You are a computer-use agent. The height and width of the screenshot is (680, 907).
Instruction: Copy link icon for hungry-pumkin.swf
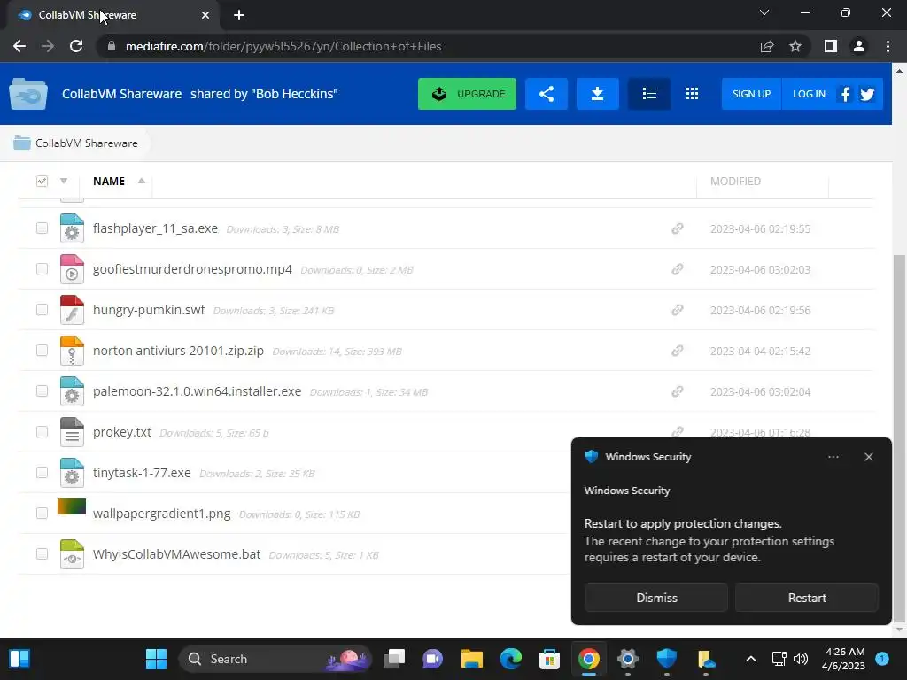click(x=678, y=310)
